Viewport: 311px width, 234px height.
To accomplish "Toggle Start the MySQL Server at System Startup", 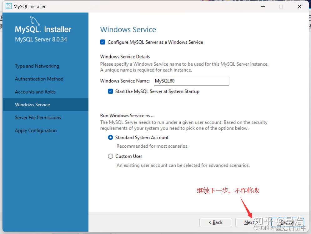I will (110, 91).
